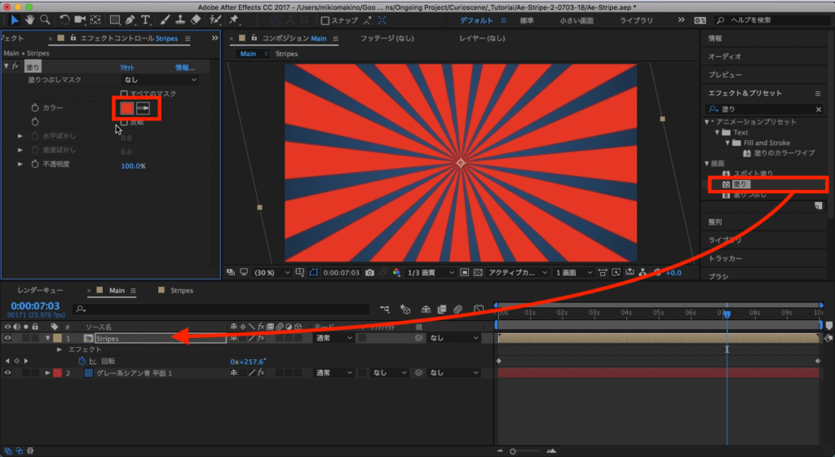The height and width of the screenshot is (457, 835).
Task: Pick the Pen tool in toolbar
Action: (130, 20)
